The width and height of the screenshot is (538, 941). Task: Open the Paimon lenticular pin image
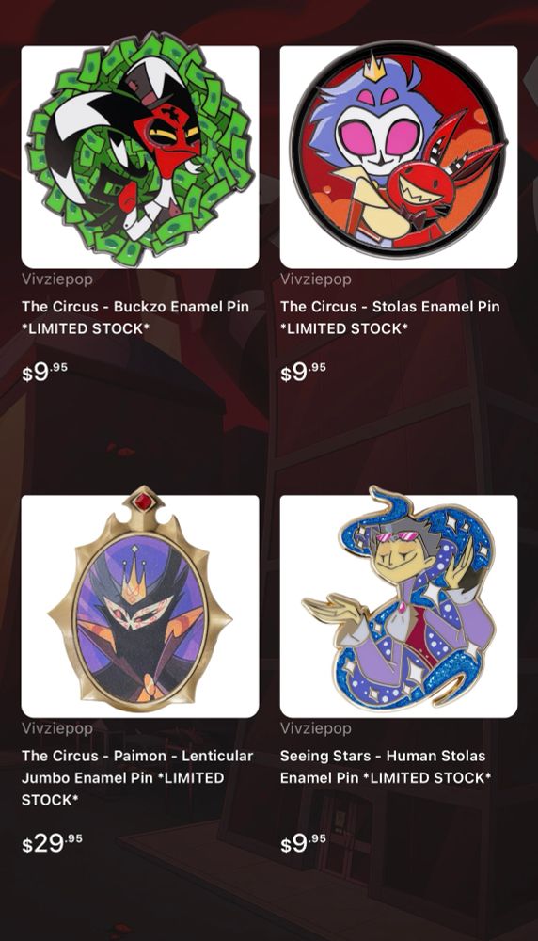[x=140, y=606]
